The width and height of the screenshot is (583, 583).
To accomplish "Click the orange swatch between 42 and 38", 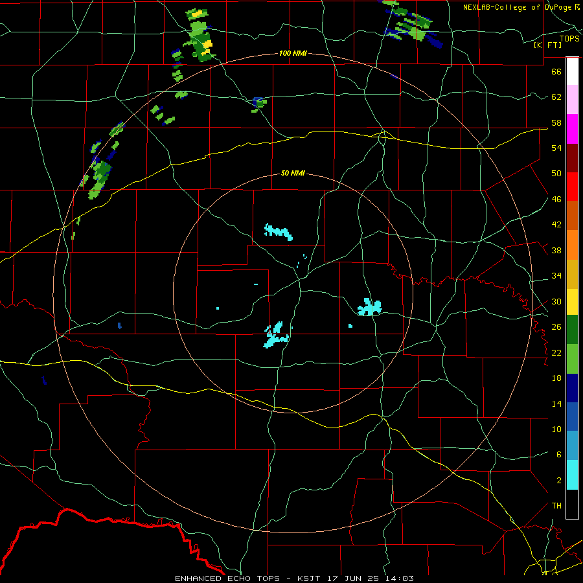I will [x=572, y=245].
